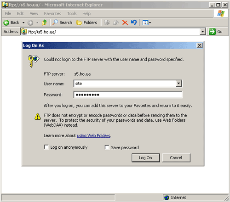Toggle the Folders pane icon
Screen dimensions: 230x202
tap(79, 22)
